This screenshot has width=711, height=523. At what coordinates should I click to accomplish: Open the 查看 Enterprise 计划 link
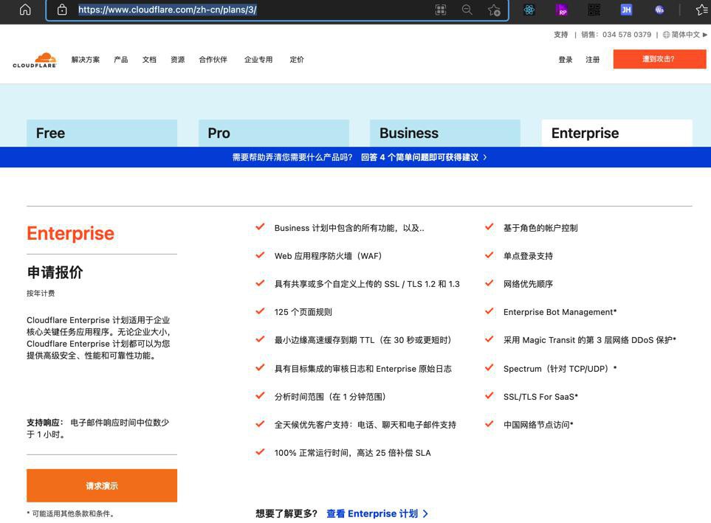[x=377, y=513]
